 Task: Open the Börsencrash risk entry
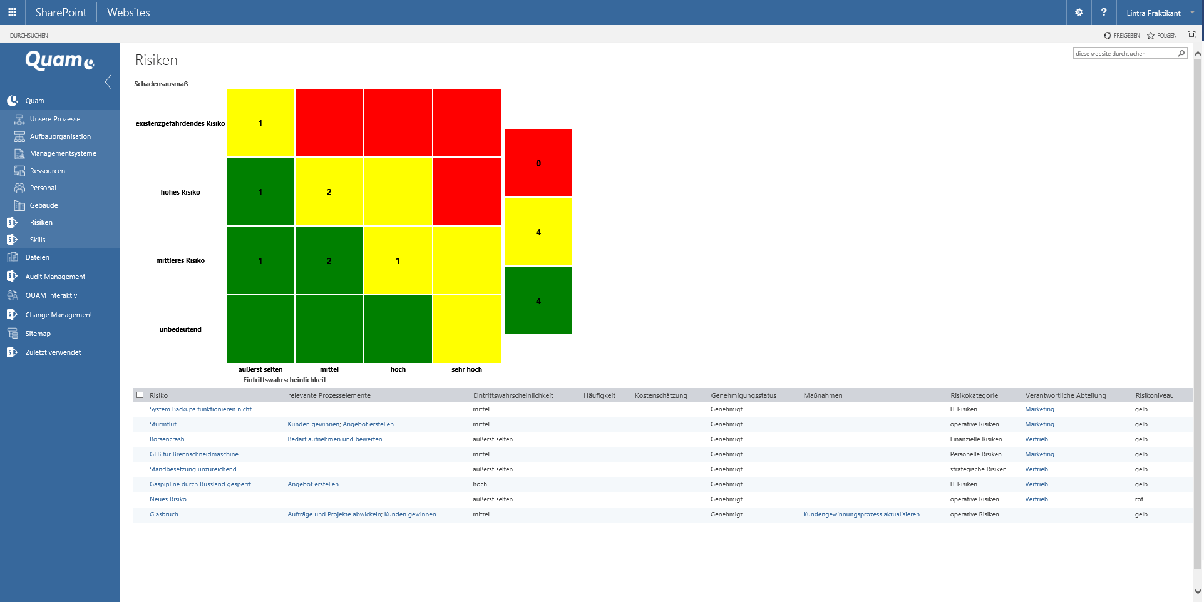point(167,439)
